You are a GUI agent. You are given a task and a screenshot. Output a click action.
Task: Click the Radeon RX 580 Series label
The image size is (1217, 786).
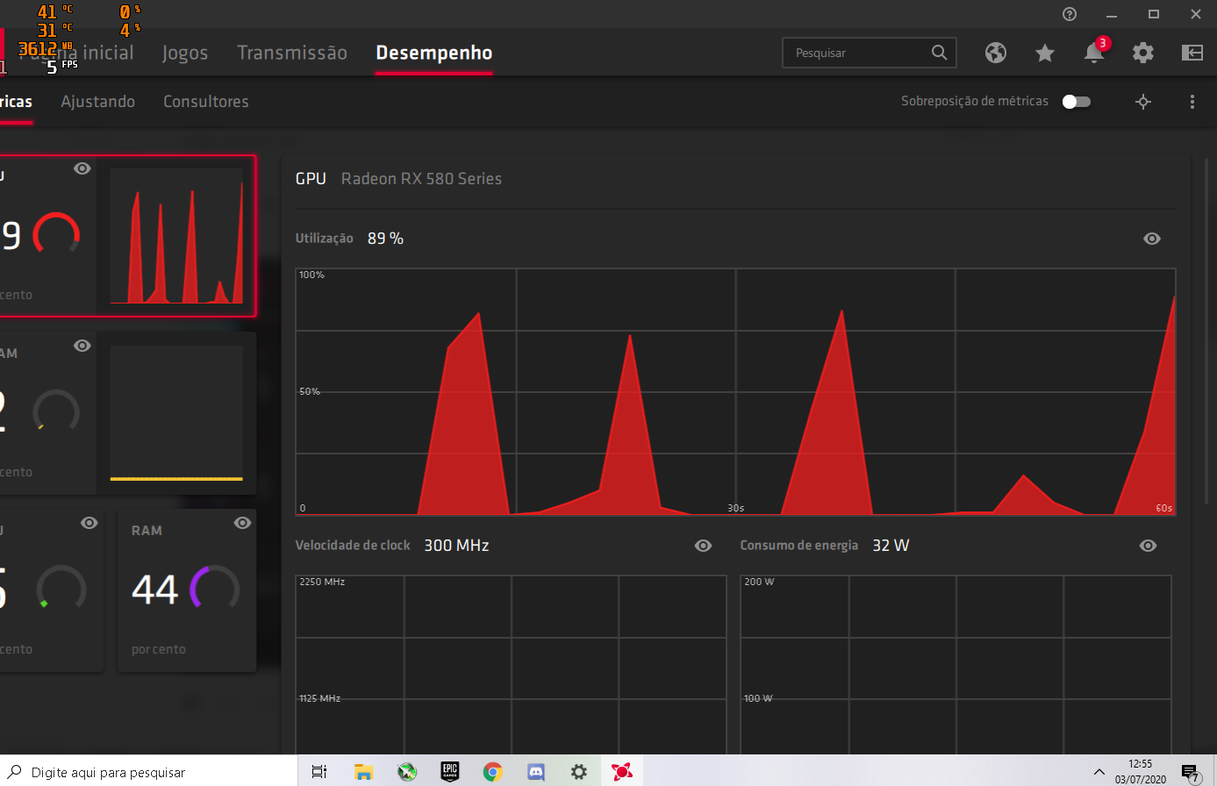pyautogui.click(x=421, y=179)
